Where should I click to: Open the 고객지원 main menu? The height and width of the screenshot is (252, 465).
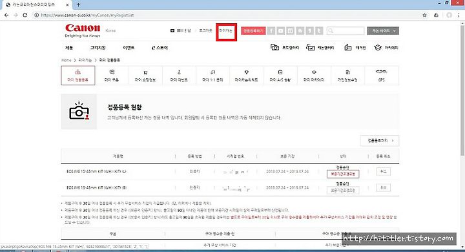98,47
